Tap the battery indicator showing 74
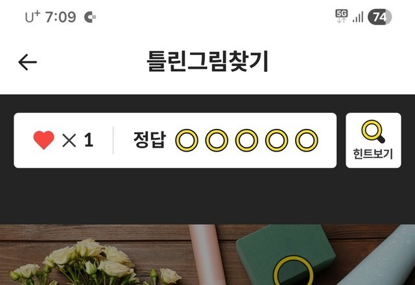Image resolution: width=415 pixels, height=285 pixels. click(x=379, y=17)
